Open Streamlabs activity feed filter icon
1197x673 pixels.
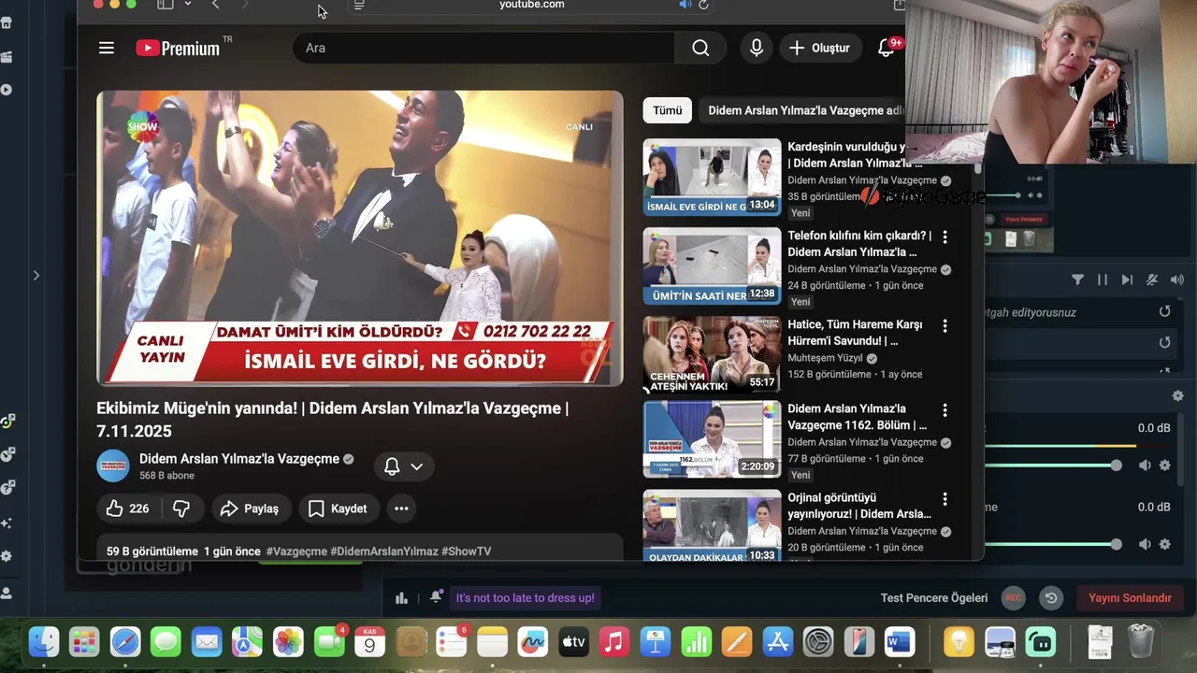coord(1077,279)
